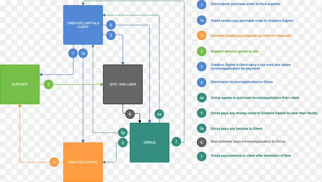This screenshot has width=322, height=182.
Task: Click the grey Site / End User box
Action: [x=123, y=84]
